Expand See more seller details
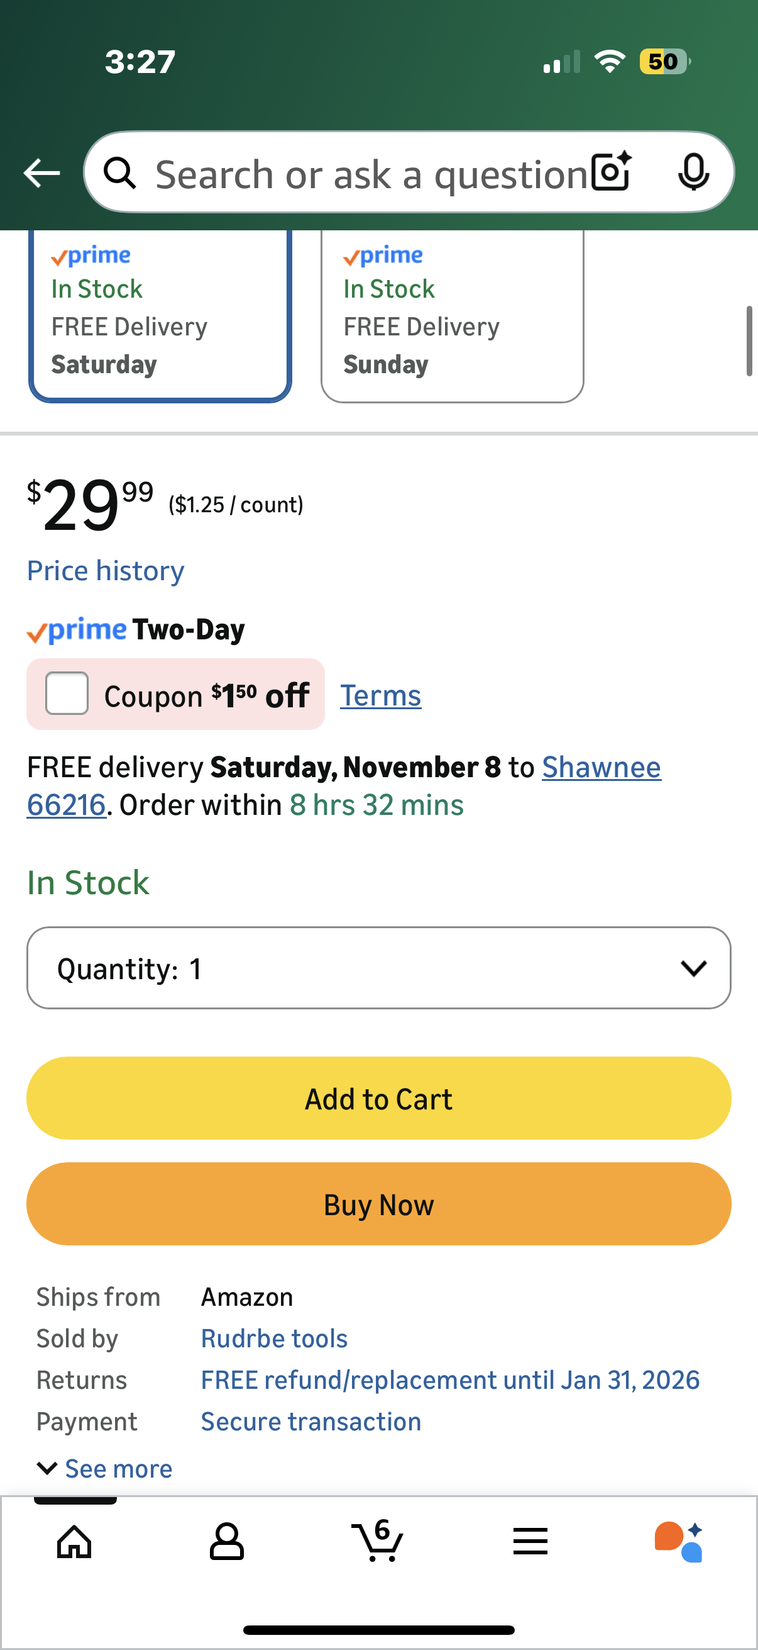Image resolution: width=758 pixels, height=1650 pixels. 106,1469
